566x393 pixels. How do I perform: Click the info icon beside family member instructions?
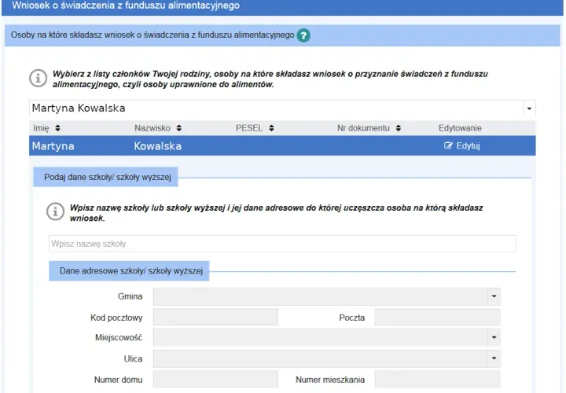pos(38,79)
